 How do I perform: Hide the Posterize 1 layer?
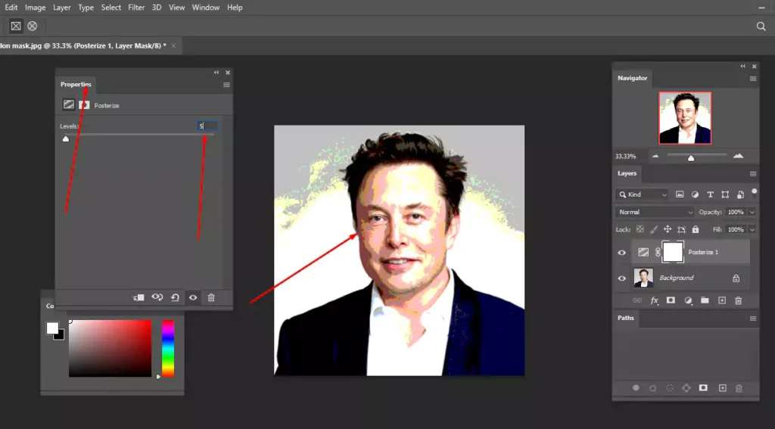tap(621, 253)
